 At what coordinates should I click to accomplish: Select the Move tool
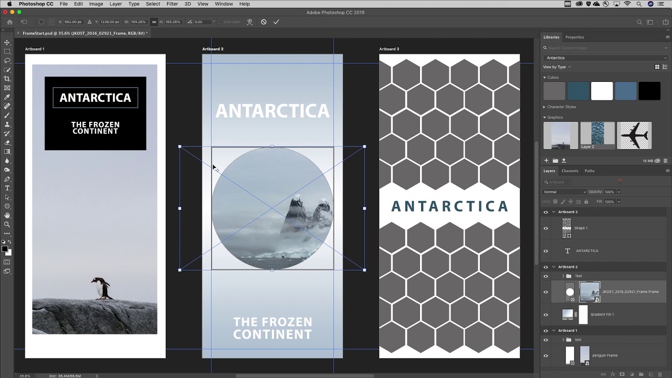click(7, 43)
